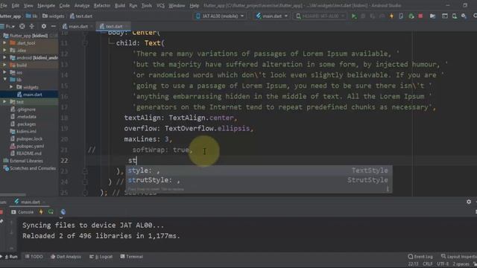
Task: Click the lib breadcrumb in navigation bar
Action: [x=31, y=16]
